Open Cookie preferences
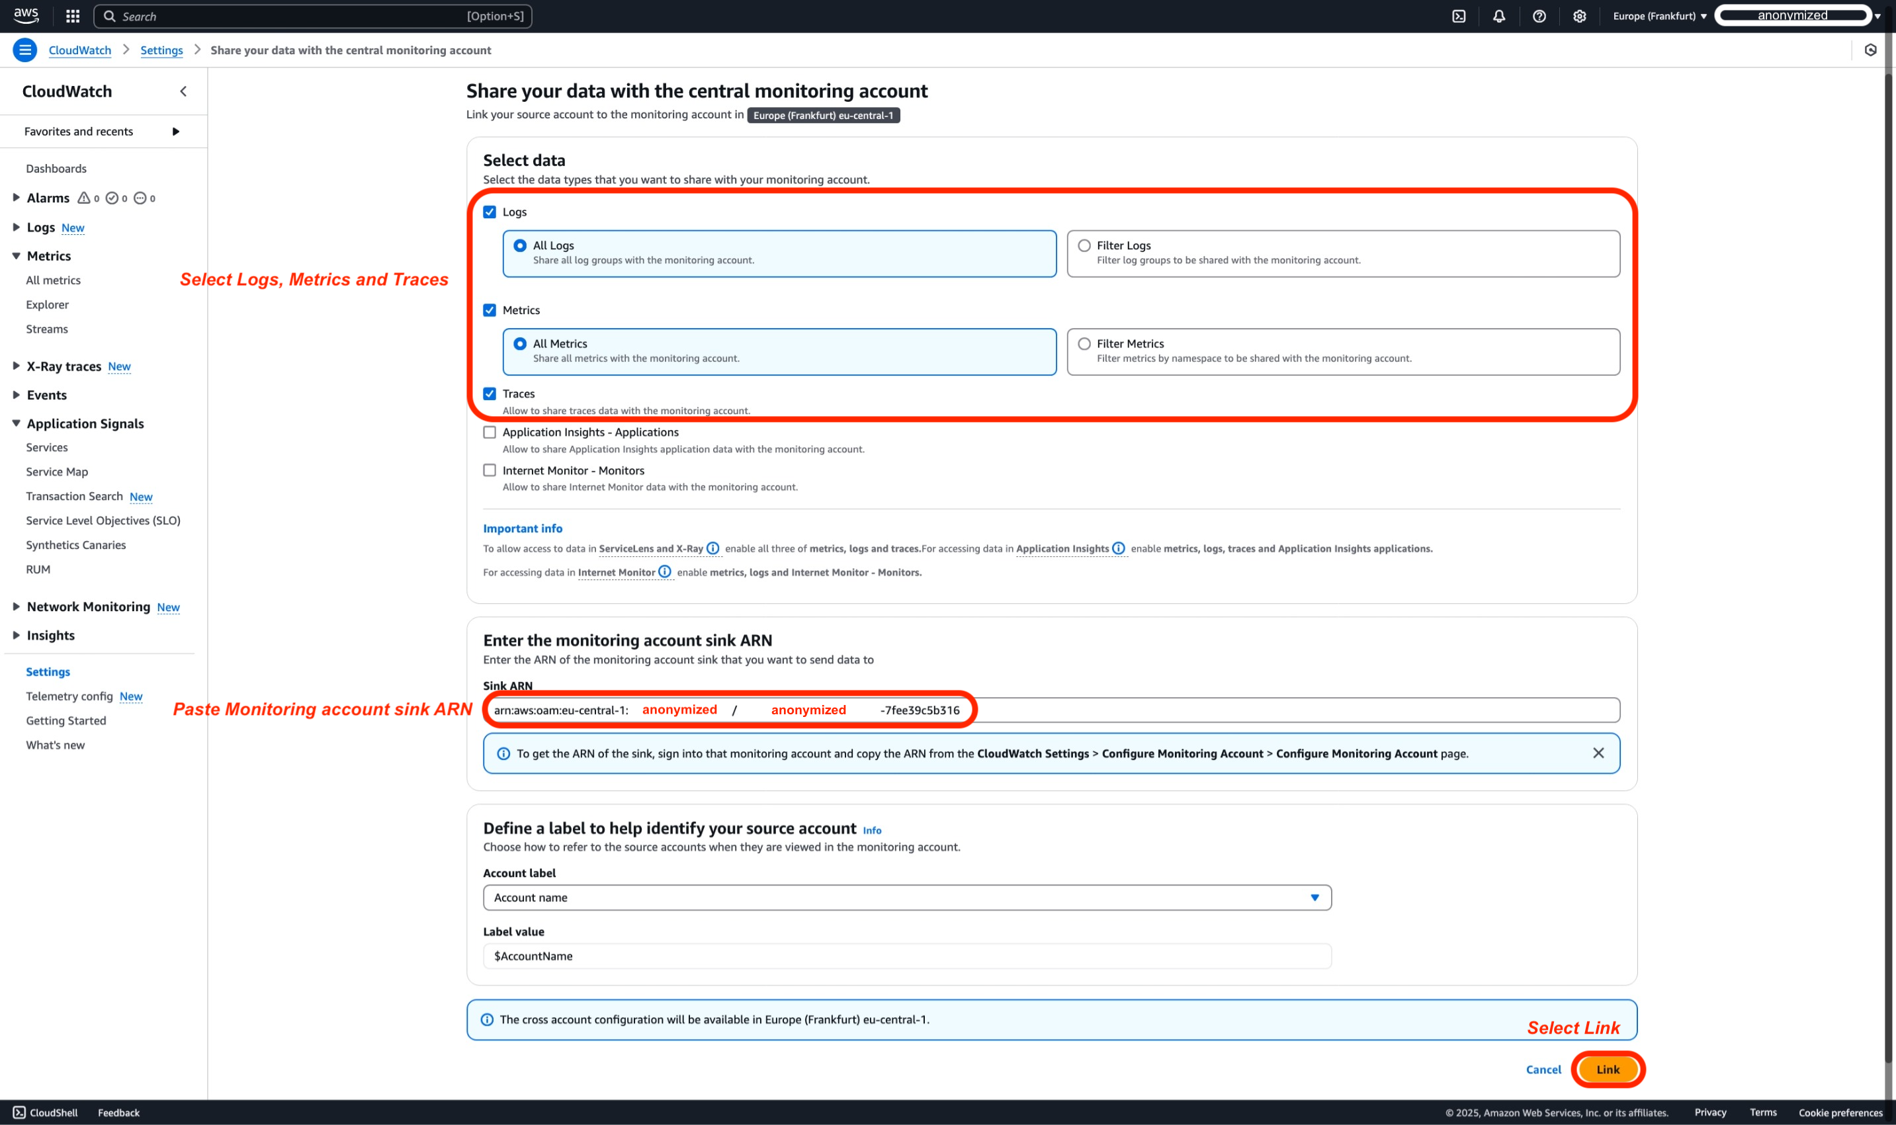Screen dimensions: 1896x1125 click(1840, 1112)
